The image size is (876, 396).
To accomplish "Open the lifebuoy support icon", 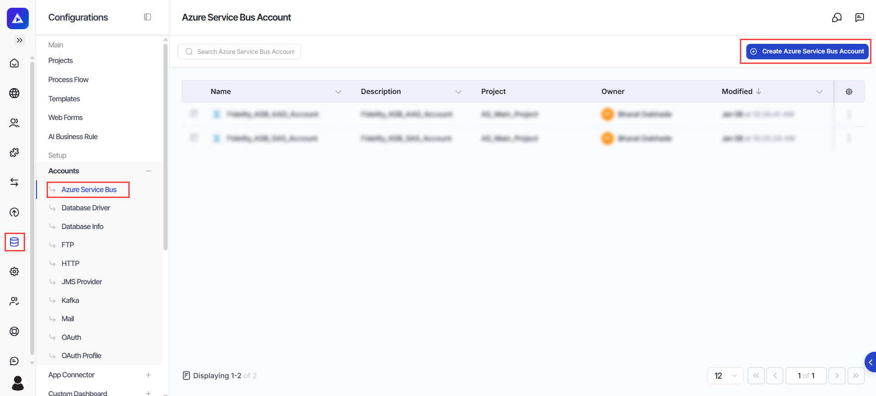I will coord(15,331).
